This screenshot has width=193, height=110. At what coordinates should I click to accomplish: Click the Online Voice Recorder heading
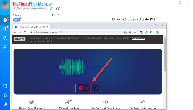(x=32, y=108)
